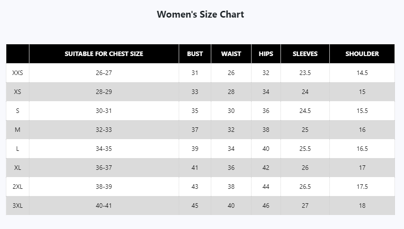Click the shoulder value 14.5 cell
This screenshot has height=229, width=404.
coord(362,73)
